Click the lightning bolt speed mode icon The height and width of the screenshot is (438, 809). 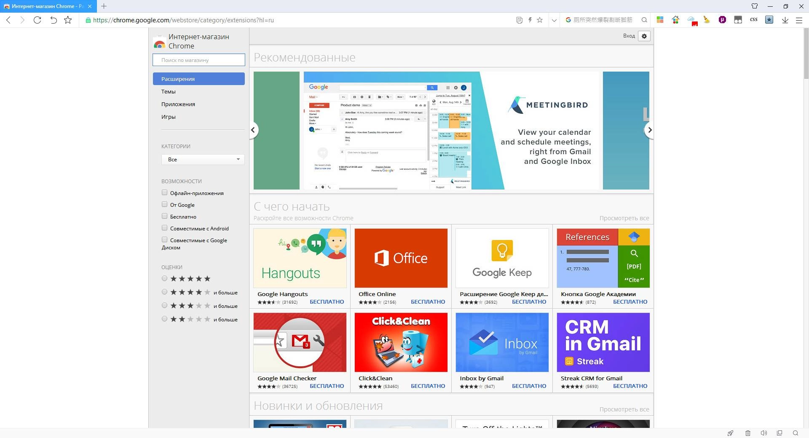[530, 20]
